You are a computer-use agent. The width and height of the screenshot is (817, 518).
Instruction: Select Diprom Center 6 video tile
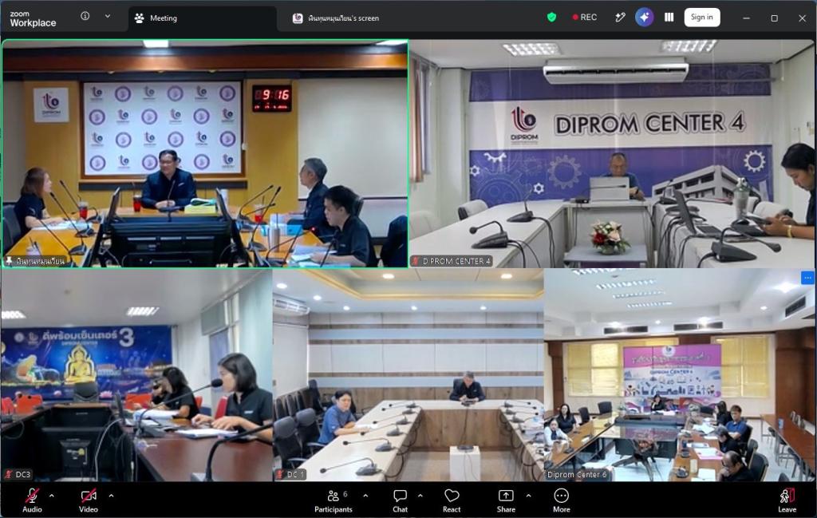coord(680,374)
